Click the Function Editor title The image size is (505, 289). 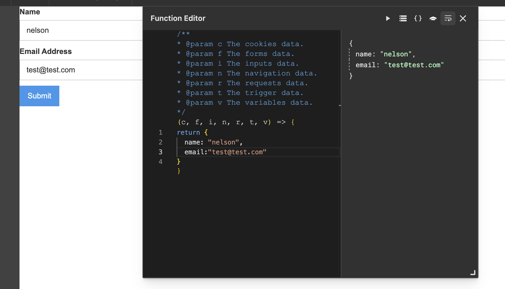tap(178, 18)
